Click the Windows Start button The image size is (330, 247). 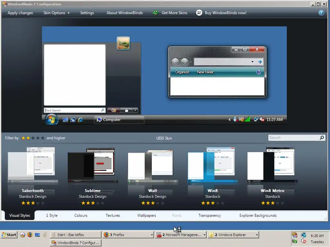[9, 234]
